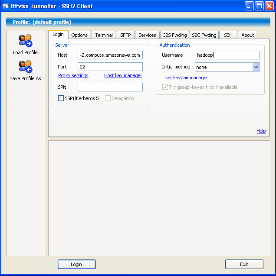
Task: Switch to the S2C Fwding tab
Action: [204, 35]
